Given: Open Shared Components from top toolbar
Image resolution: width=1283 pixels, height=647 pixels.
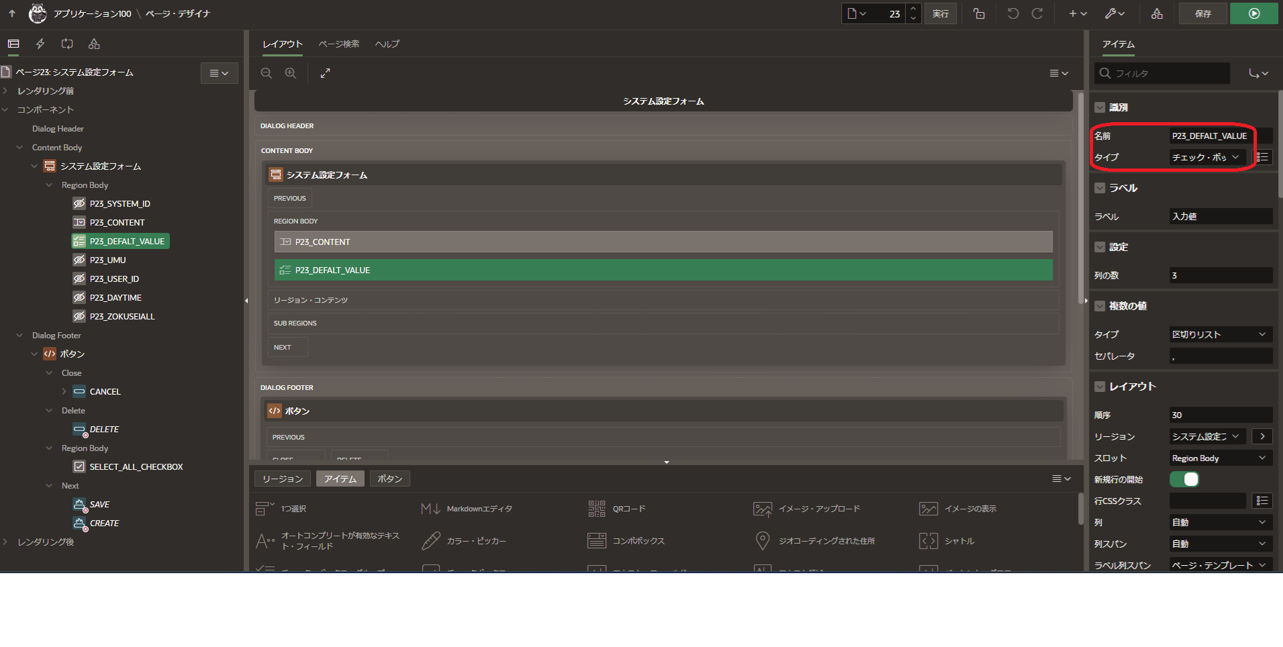Looking at the screenshot, I should (x=1157, y=13).
